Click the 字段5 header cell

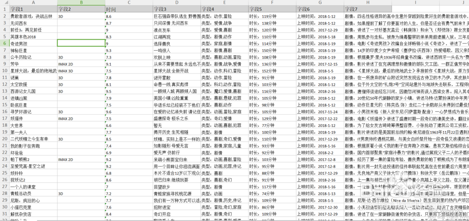272,9
